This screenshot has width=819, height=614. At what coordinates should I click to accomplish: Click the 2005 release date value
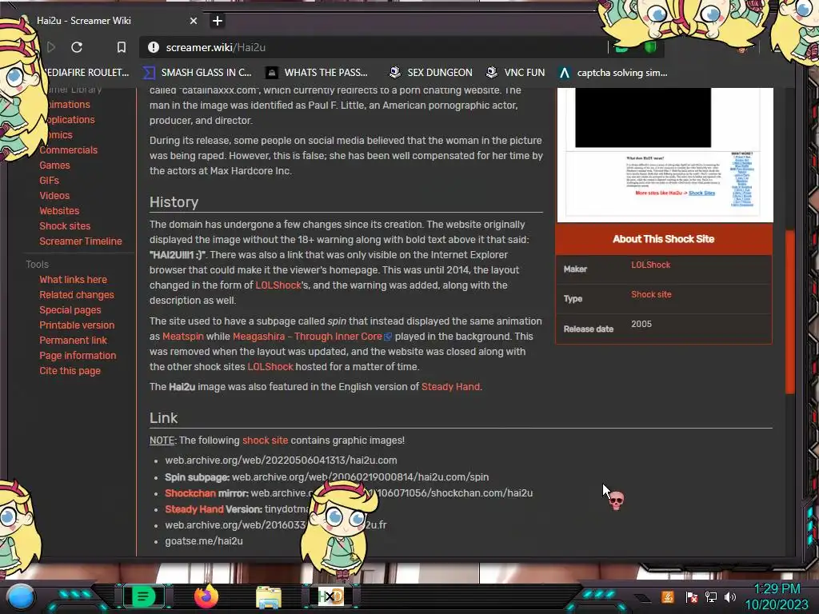(x=641, y=324)
